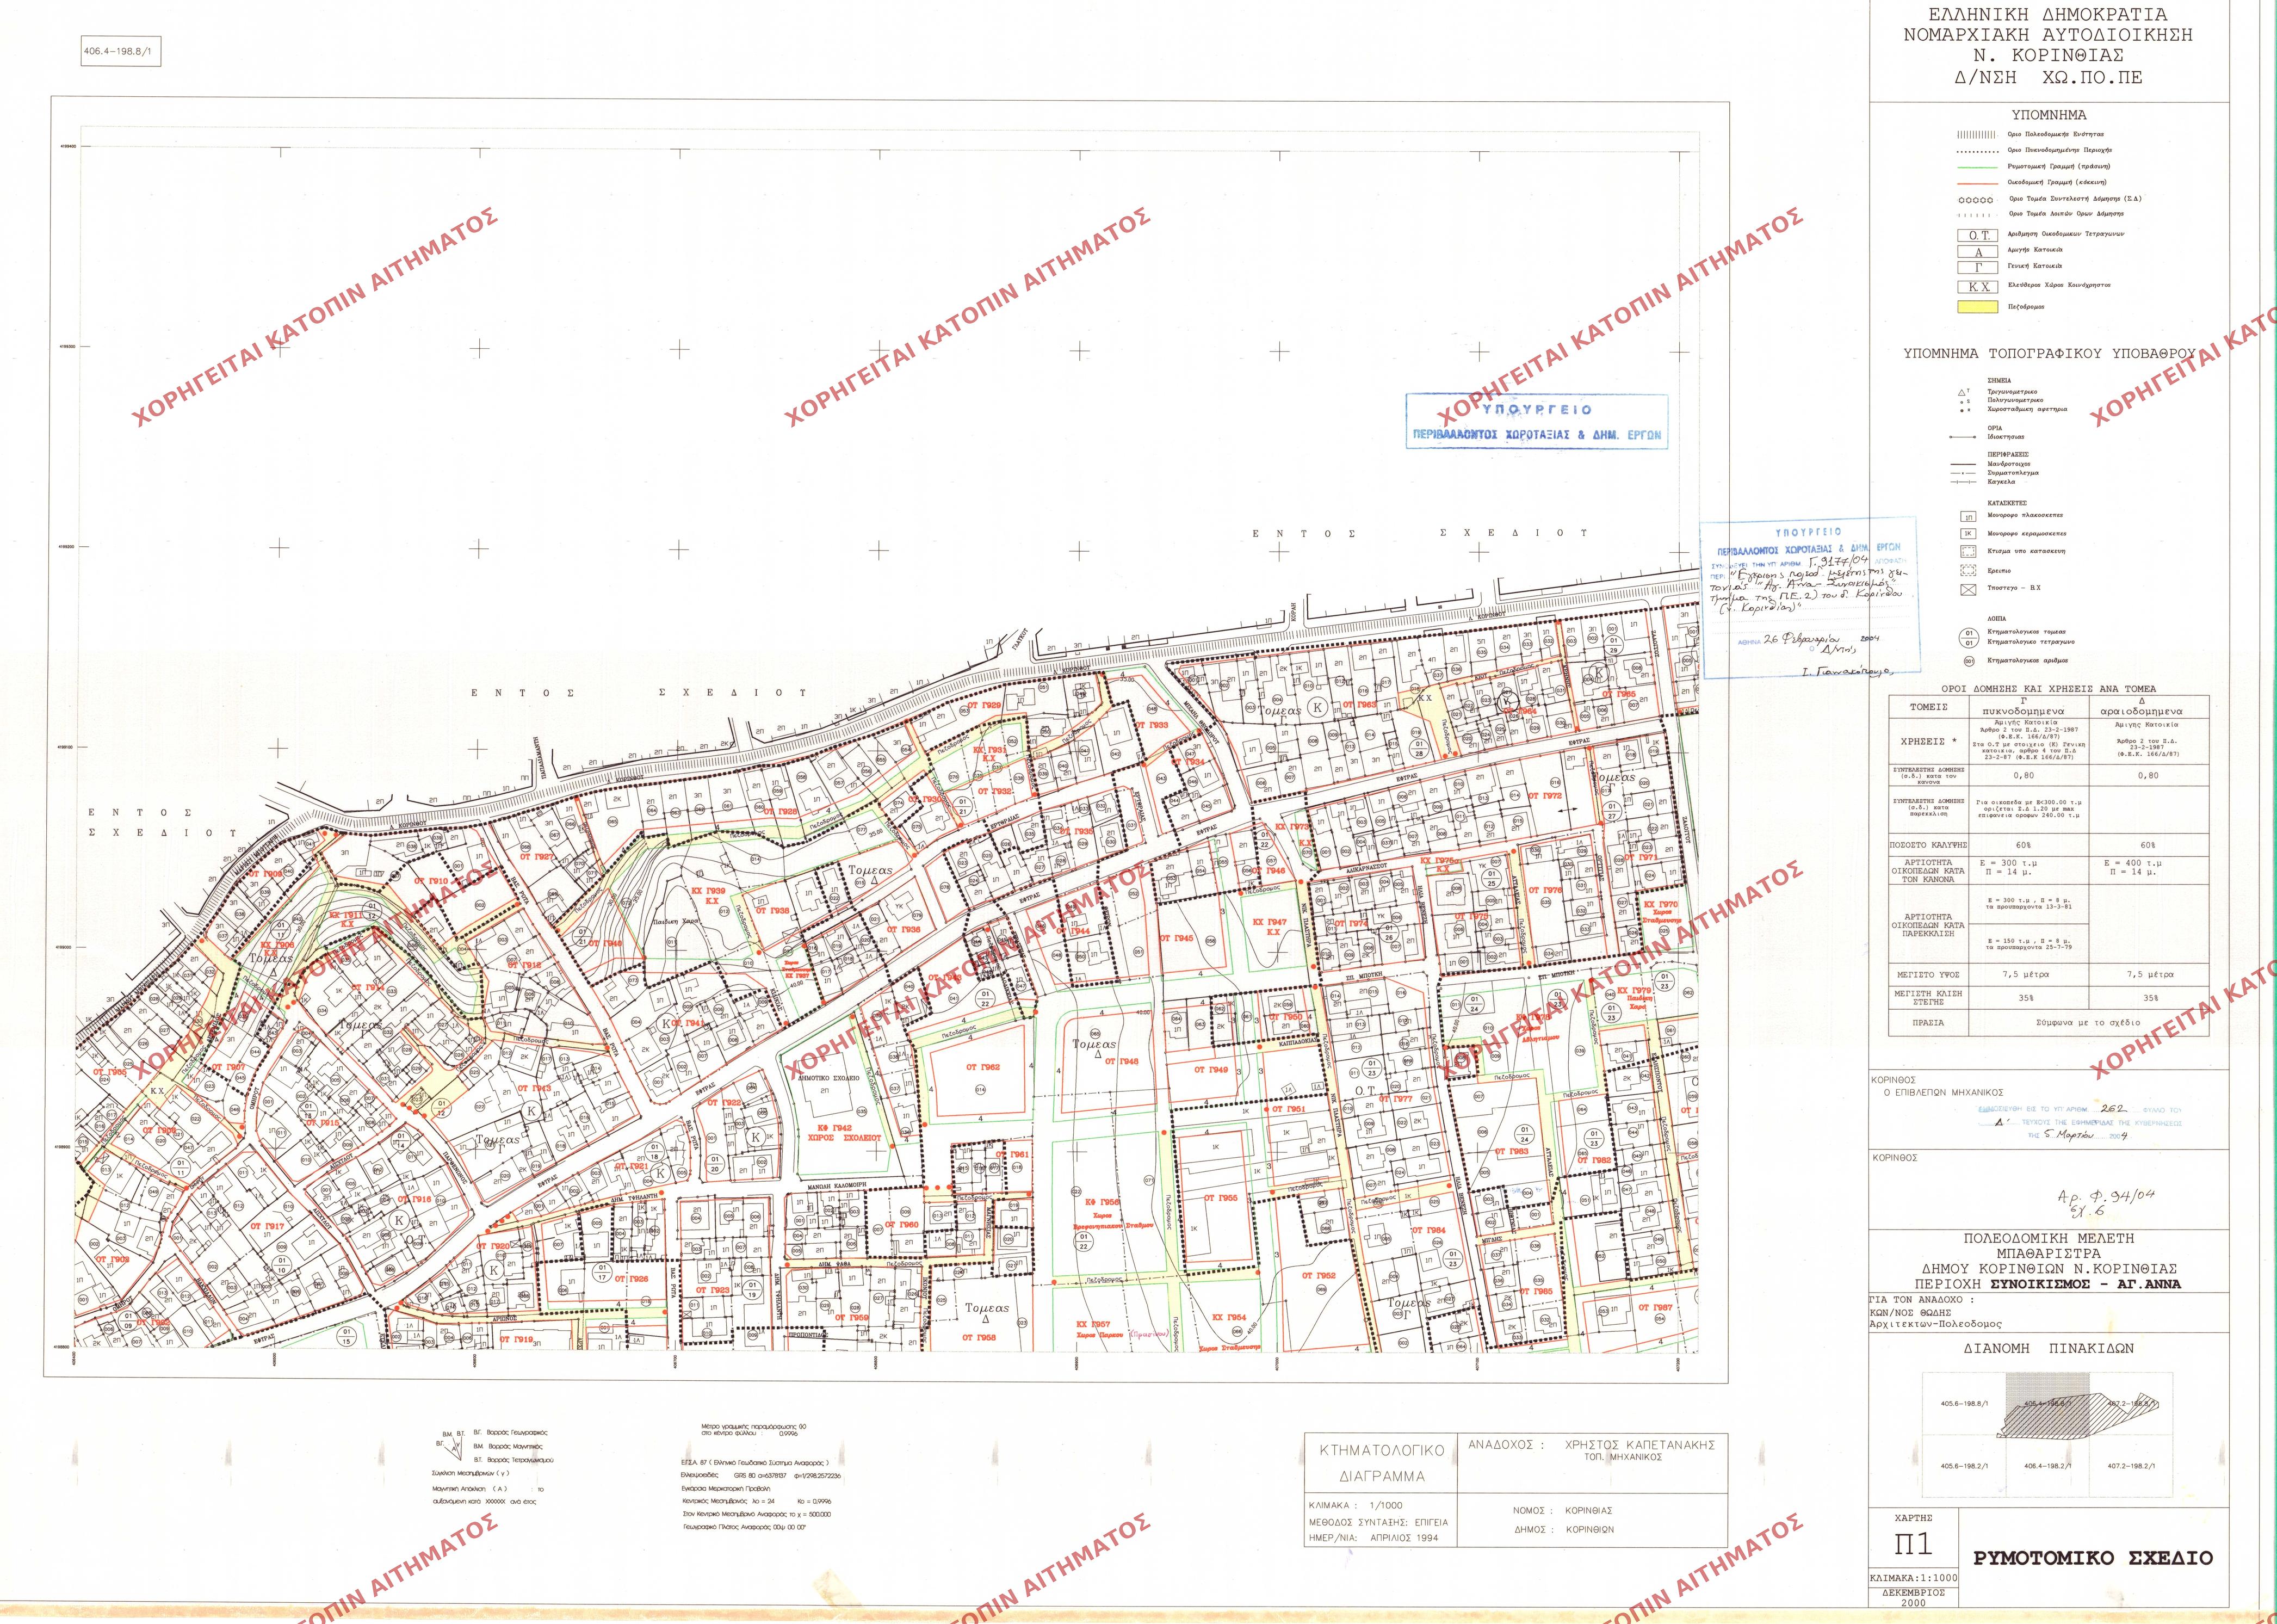Click the 1K tiled-roof building symbol
Viewport: 2277px width, 1624px height.
click(1968, 534)
